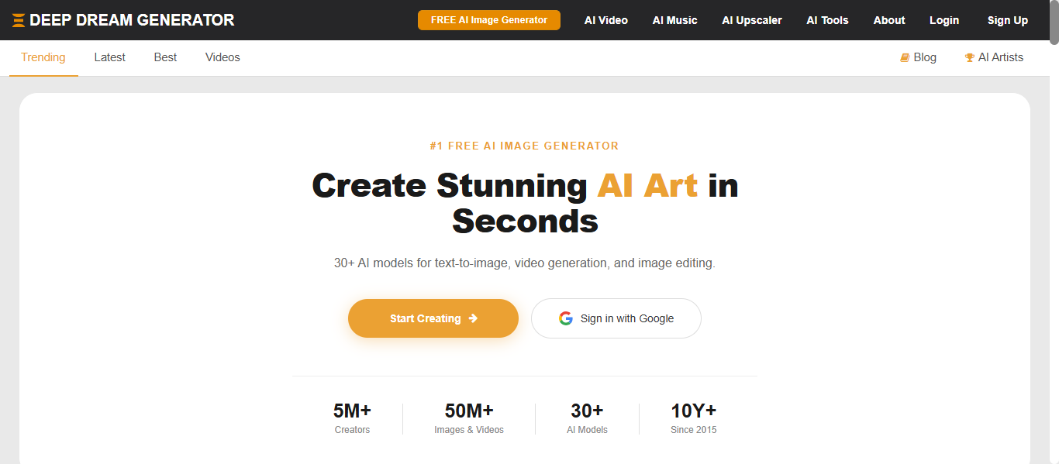Viewport: 1059px width, 464px height.
Task: Select the Trending tab
Action: 43,57
